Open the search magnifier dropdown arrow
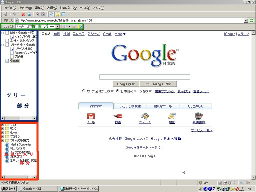Image resolution: width=256 pixels, height=192 pixels. point(69,26)
